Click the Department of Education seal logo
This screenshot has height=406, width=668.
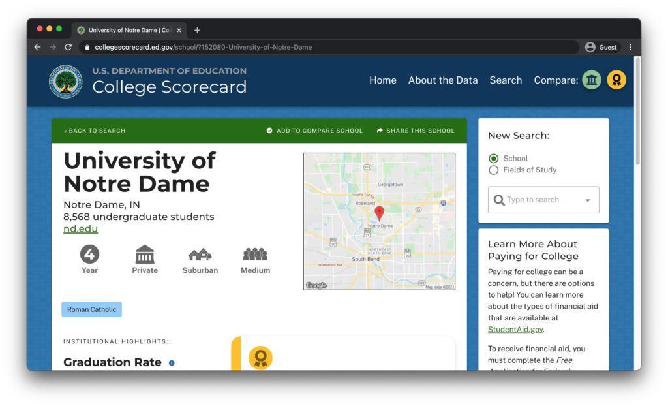coord(66,82)
